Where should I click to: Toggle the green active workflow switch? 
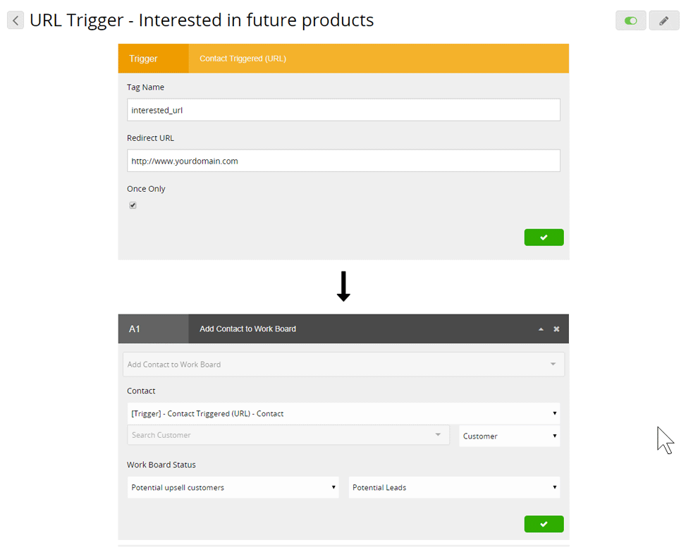630,20
